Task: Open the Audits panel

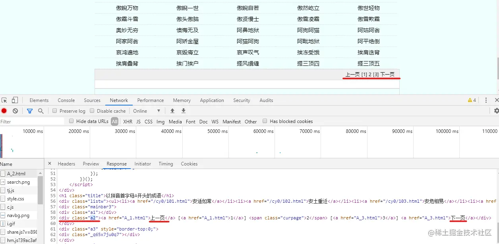Action: pyautogui.click(x=266, y=100)
